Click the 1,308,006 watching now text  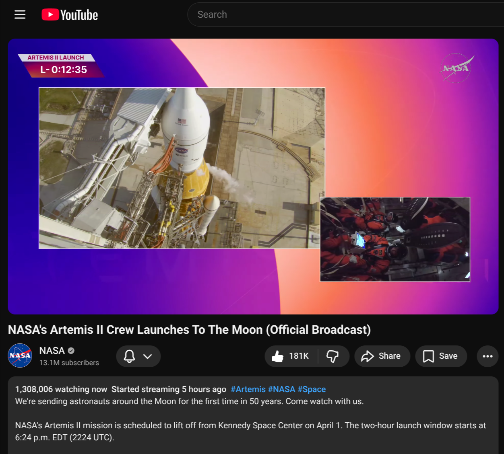tap(61, 389)
